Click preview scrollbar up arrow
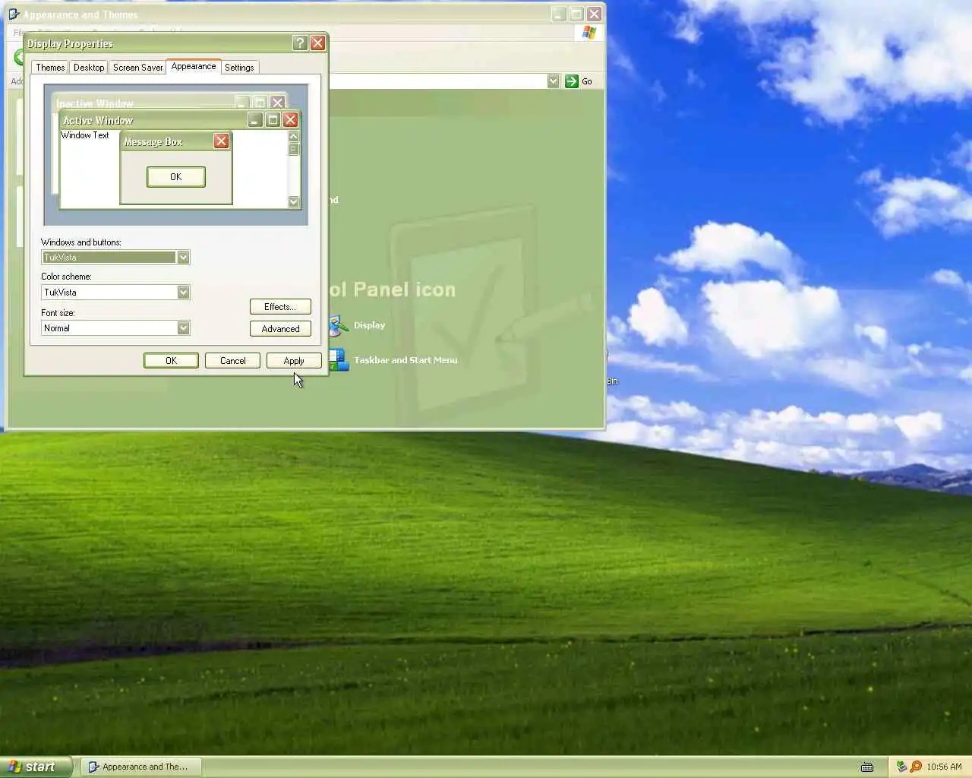This screenshot has height=778, width=972. coord(293,136)
